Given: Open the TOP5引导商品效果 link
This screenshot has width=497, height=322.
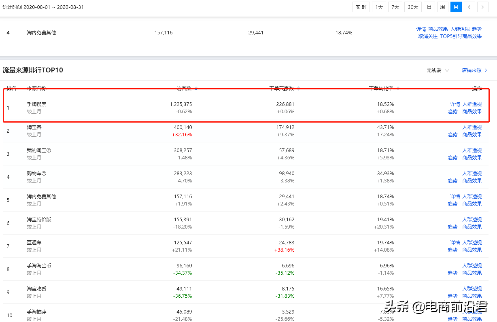Looking at the screenshot, I should tap(461, 36).
